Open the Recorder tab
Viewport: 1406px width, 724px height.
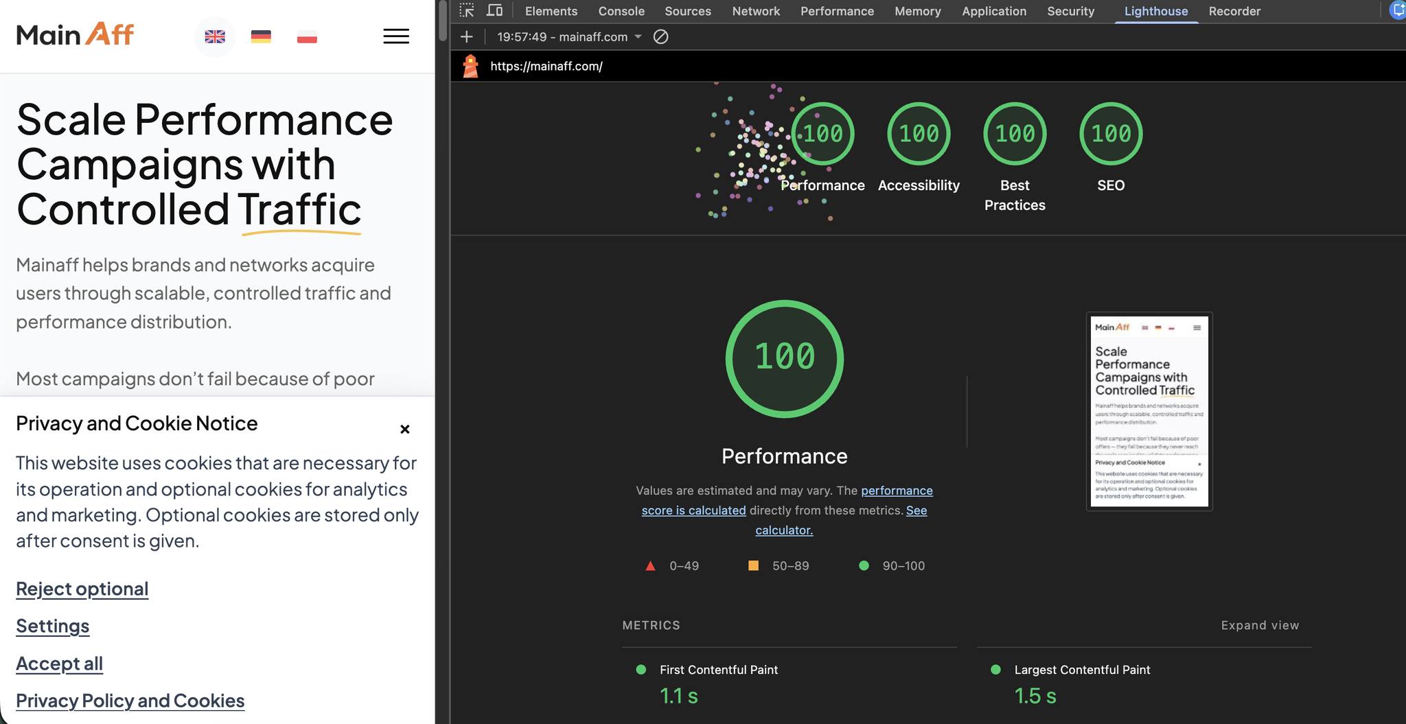[x=1234, y=11]
